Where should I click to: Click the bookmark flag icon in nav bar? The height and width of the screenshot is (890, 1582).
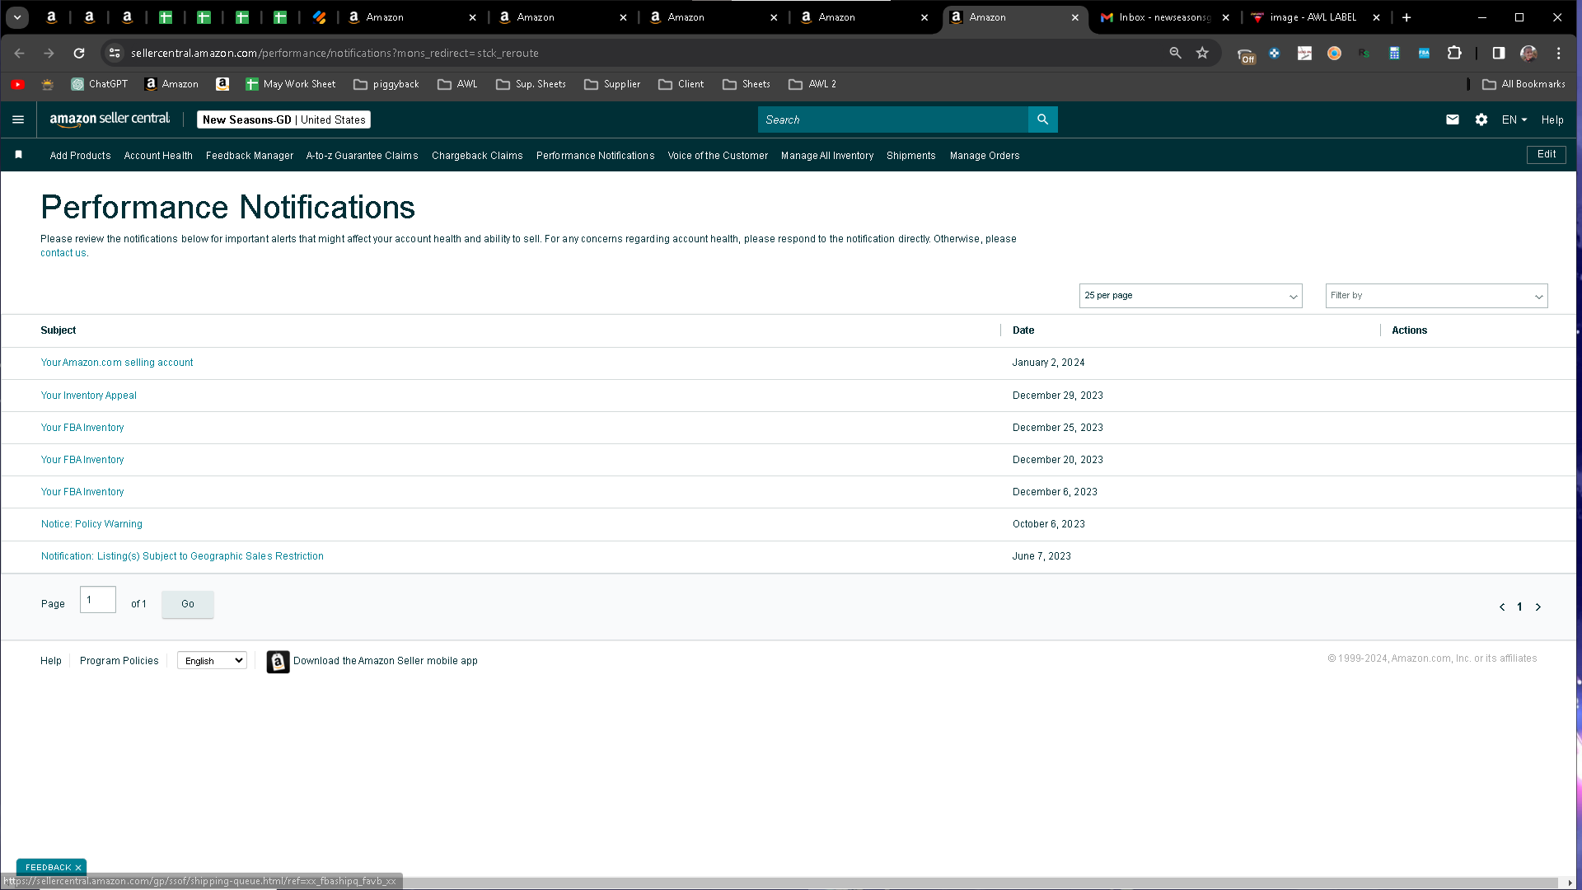(19, 155)
